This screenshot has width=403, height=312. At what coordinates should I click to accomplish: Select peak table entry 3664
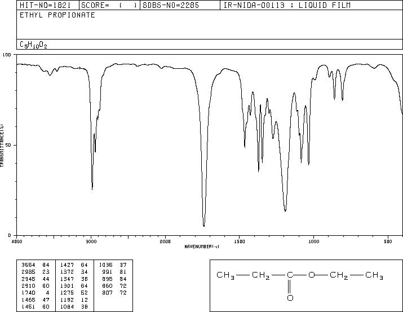tap(28, 265)
